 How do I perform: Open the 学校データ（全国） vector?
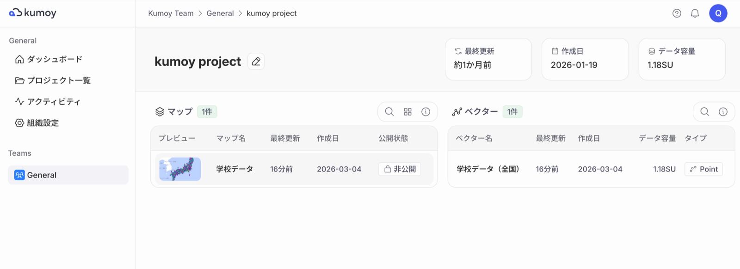tap(488, 169)
